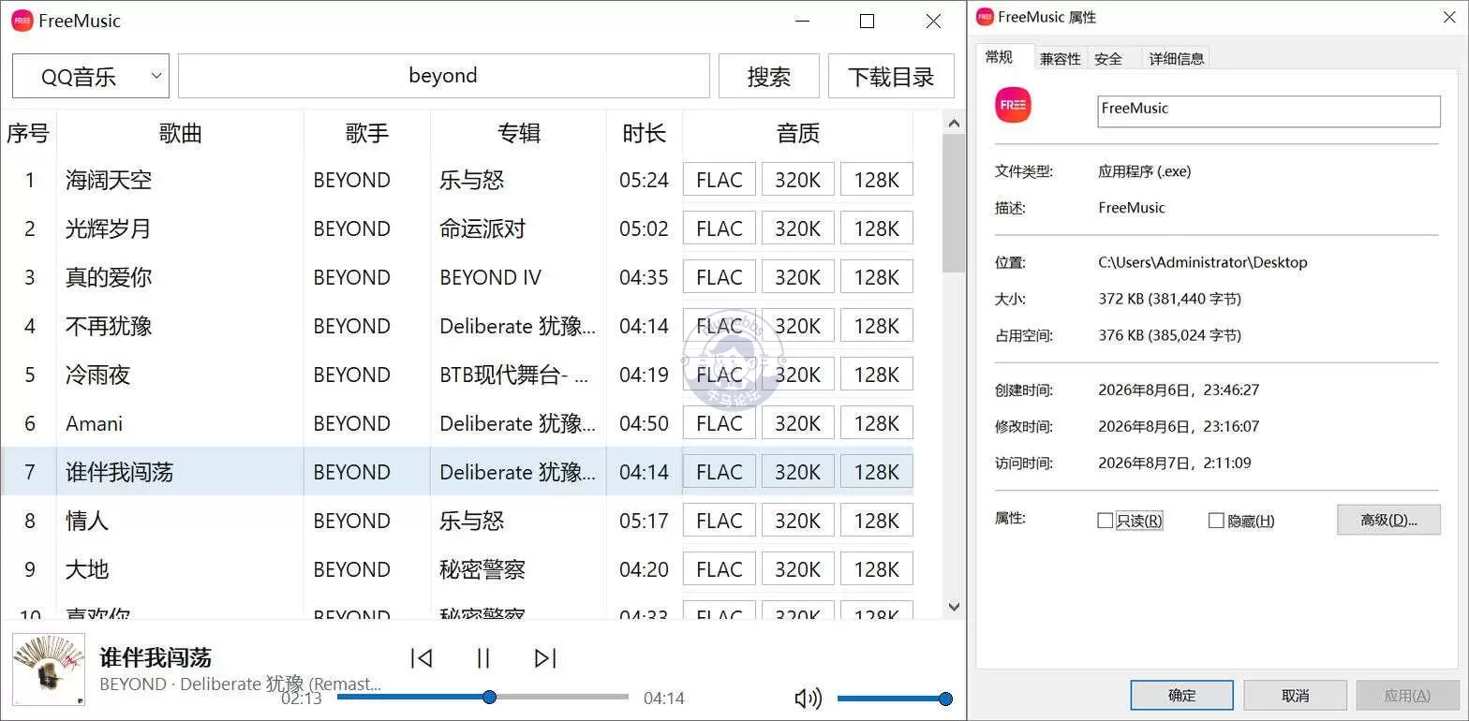
Task: Download 海阔天空 in 320K quality
Action: [x=798, y=180]
